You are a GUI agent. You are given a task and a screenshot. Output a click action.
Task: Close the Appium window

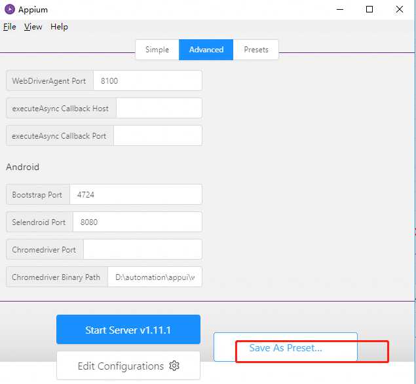pos(399,10)
